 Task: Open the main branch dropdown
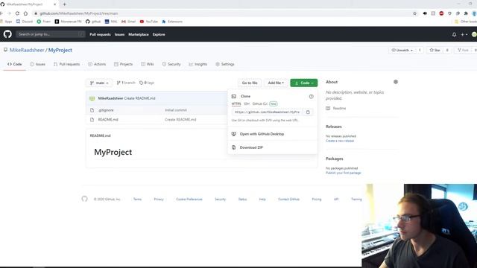pos(99,83)
